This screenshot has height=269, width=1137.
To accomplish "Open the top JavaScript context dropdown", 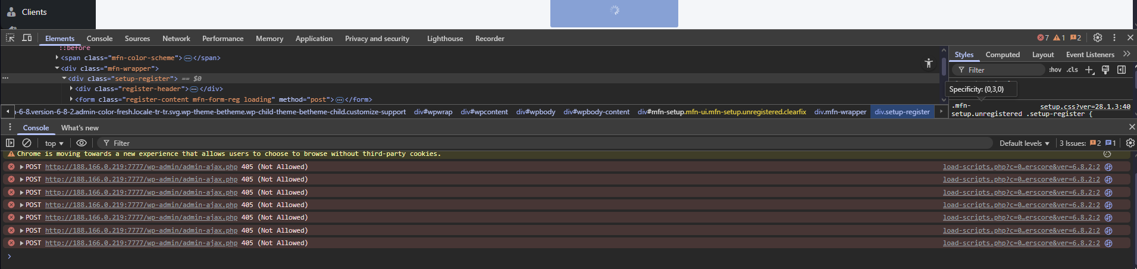I will click(x=54, y=143).
